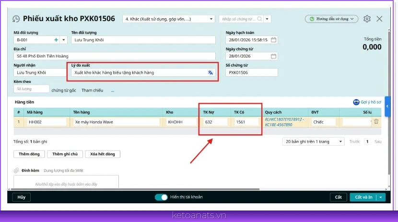
Task: Click the attachment drop zone Kéo/thả tệp
Action: tap(66, 182)
